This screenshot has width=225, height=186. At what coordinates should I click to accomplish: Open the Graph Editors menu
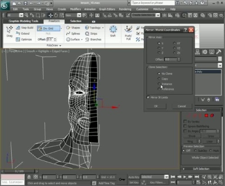pyautogui.click(x=107, y=9)
